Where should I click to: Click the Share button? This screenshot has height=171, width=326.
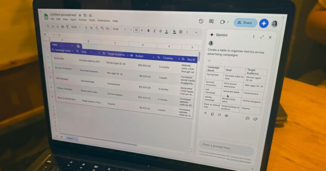tap(245, 23)
